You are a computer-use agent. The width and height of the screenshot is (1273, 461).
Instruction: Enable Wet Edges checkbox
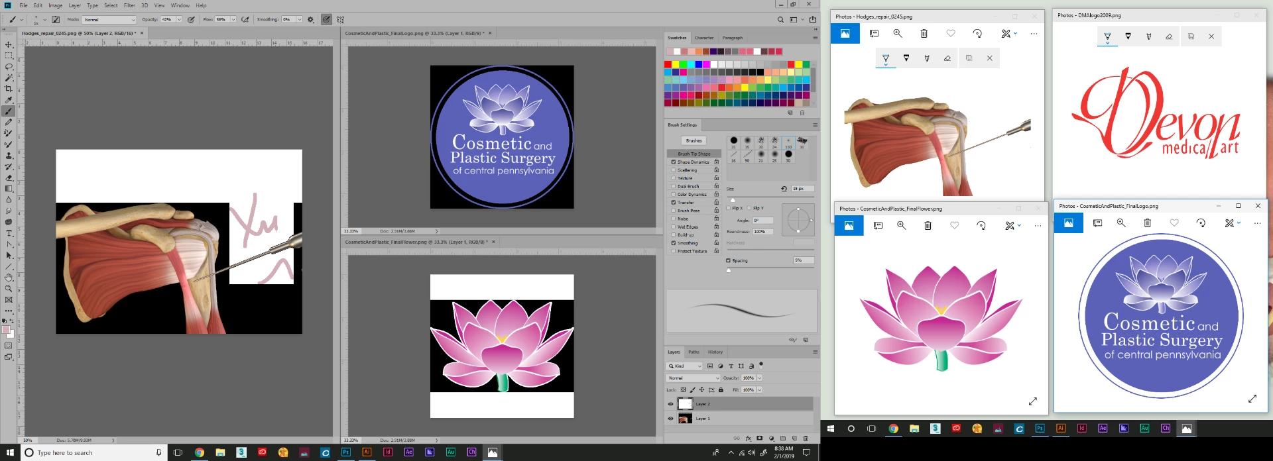tap(673, 227)
